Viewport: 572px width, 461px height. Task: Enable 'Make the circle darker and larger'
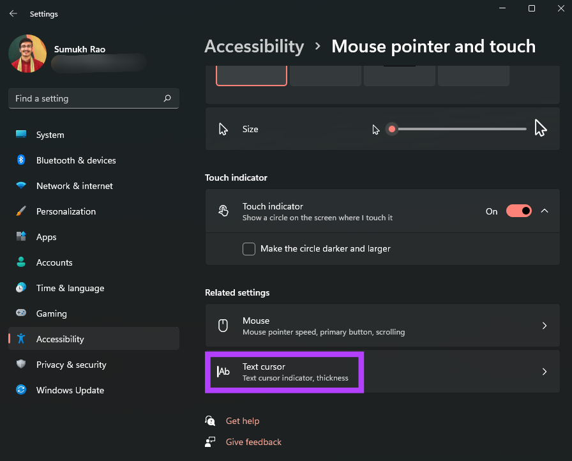(x=249, y=249)
